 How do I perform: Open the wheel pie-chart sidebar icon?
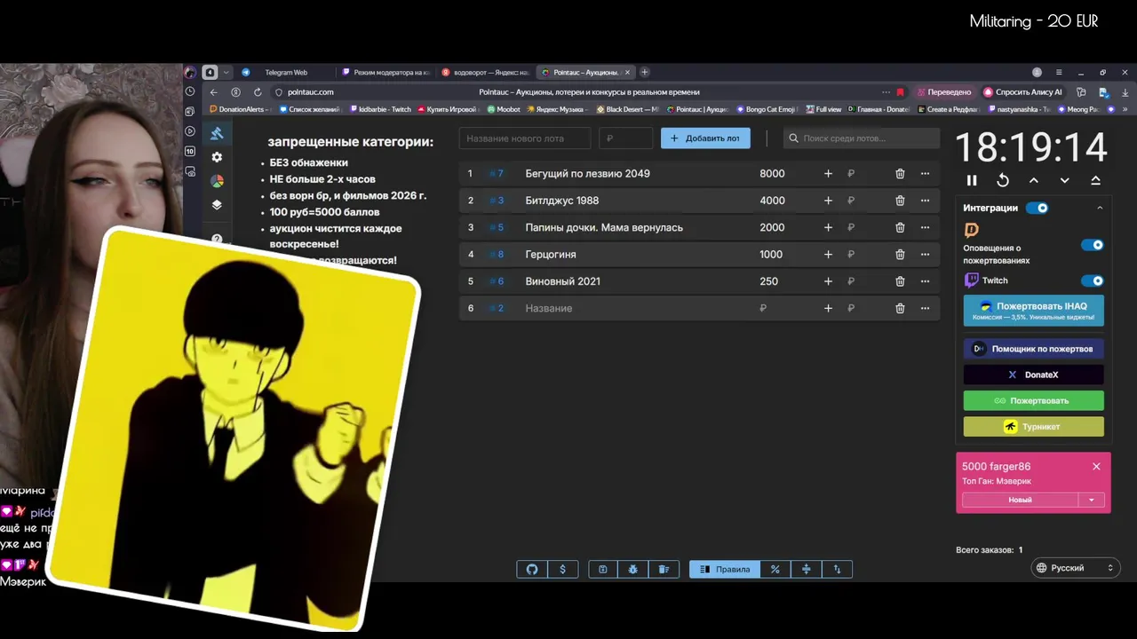[x=217, y=181]
